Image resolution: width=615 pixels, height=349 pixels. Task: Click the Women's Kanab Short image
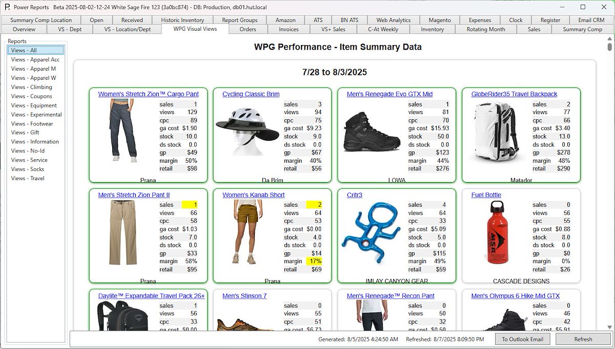pos(247,232)
